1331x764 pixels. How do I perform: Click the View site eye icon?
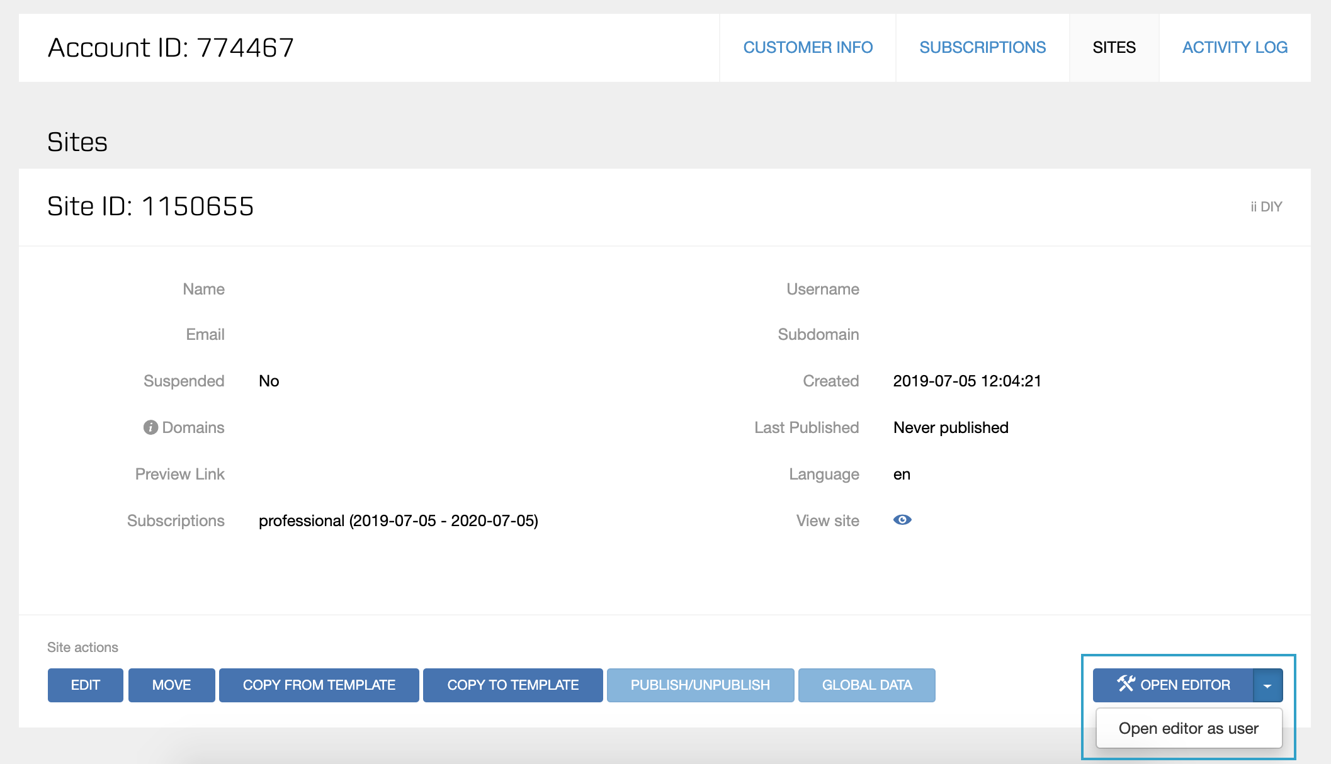point(902,520)
